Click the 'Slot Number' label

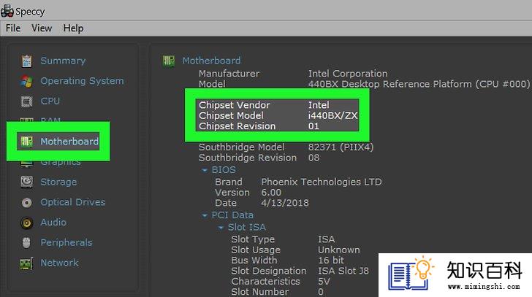(260, 292)
